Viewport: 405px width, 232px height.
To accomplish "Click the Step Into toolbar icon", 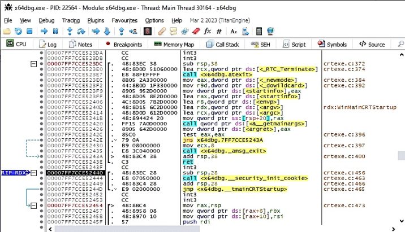I will [x=70, y=31].
